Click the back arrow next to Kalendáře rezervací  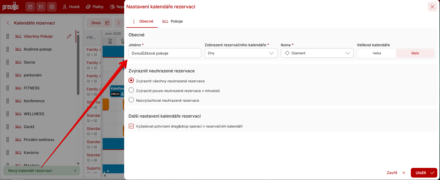point(8,23)
